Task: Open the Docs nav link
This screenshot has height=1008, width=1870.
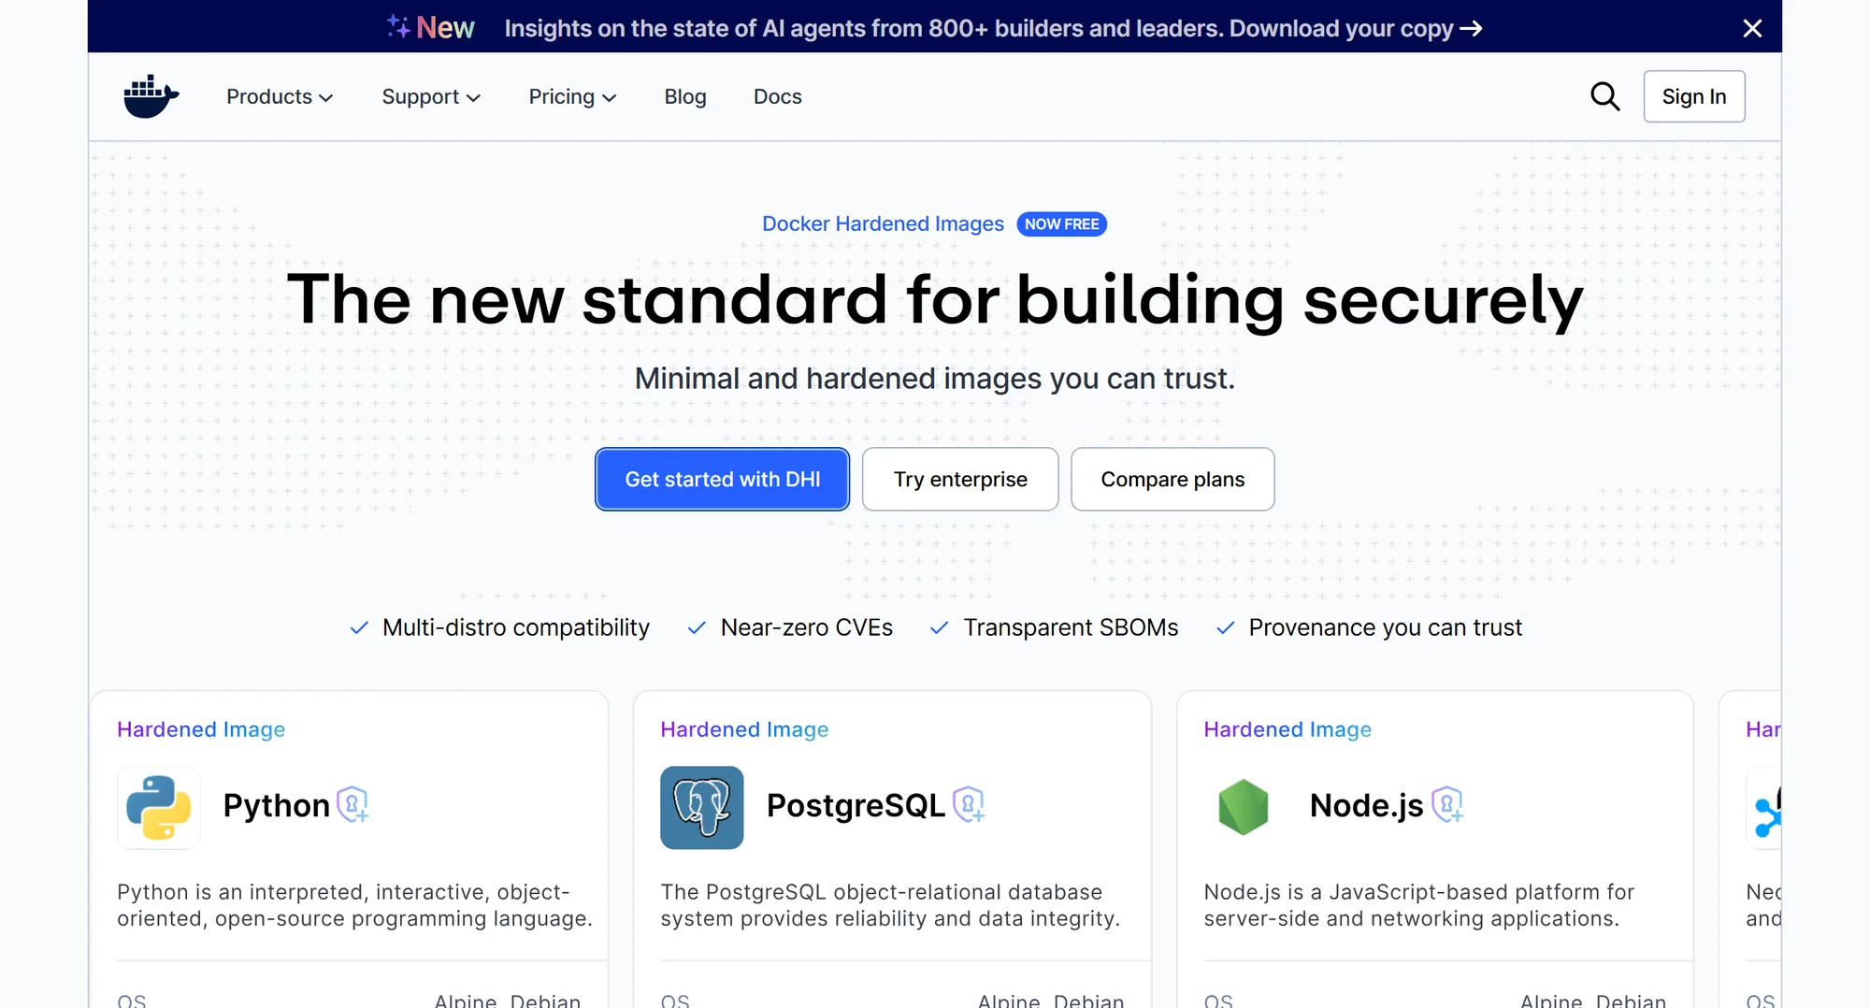Action: click(x=778, y=96)
